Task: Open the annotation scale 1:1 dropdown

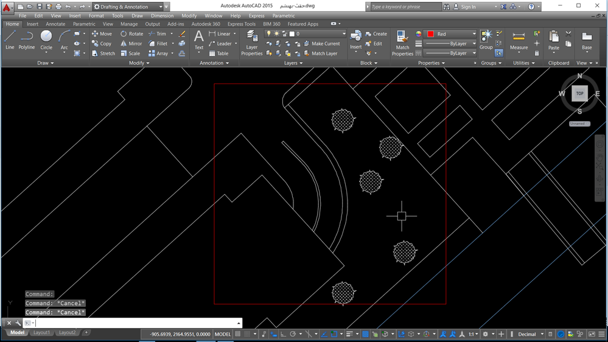Action: (473, 334)
